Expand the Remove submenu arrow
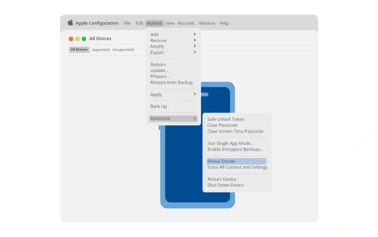378x237 pixels. pyautogui.click(x=195, y=40)
